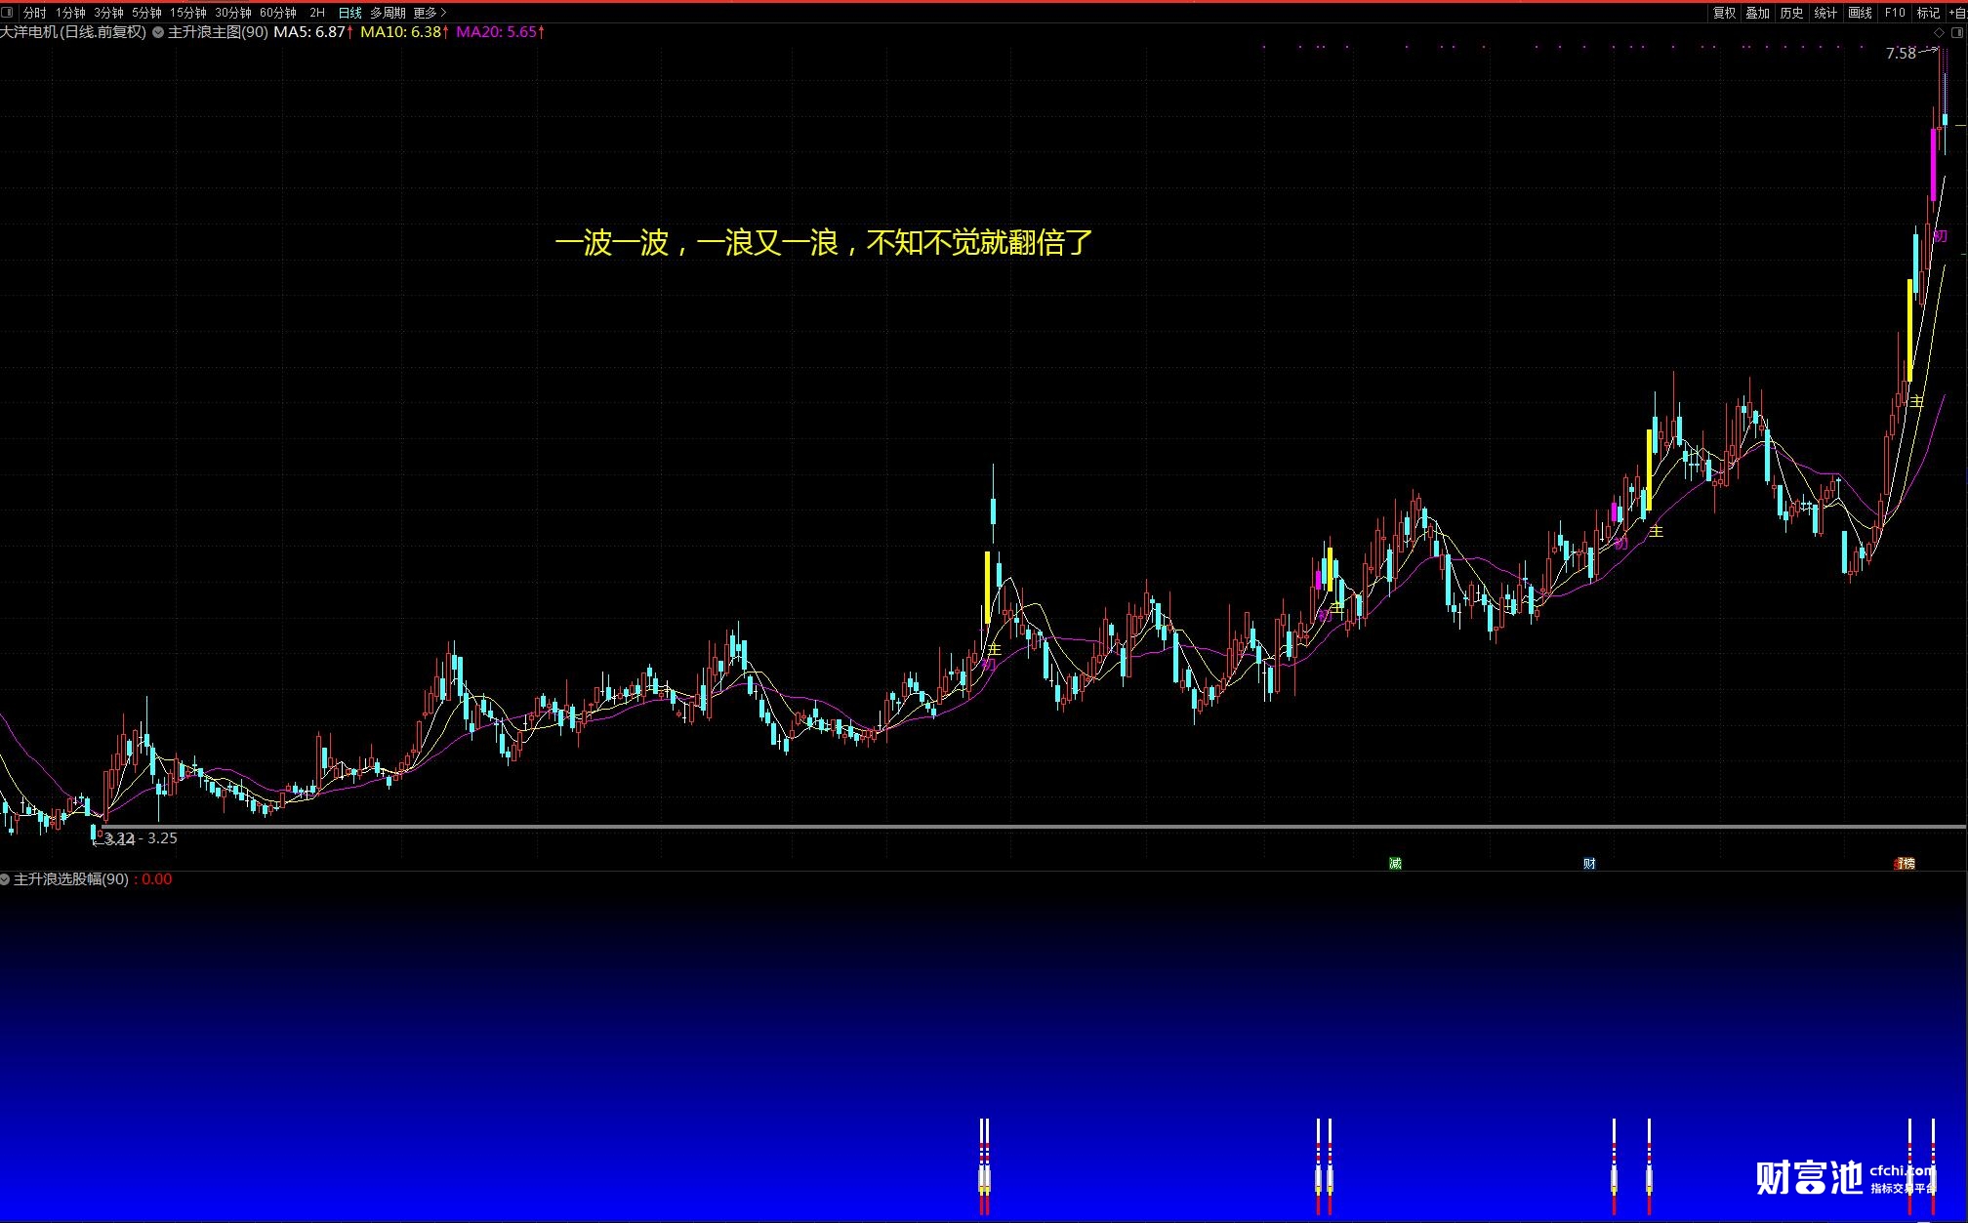1968x1223 pixels.
Task: Click the +自选 add-to-watchlist button
Action: coord(1957,13)
